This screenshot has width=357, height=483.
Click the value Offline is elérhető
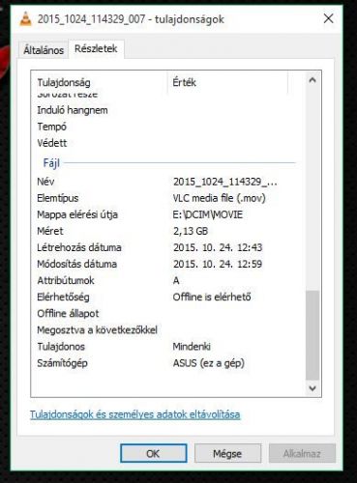pyautogui.click(x=212, y=297)
